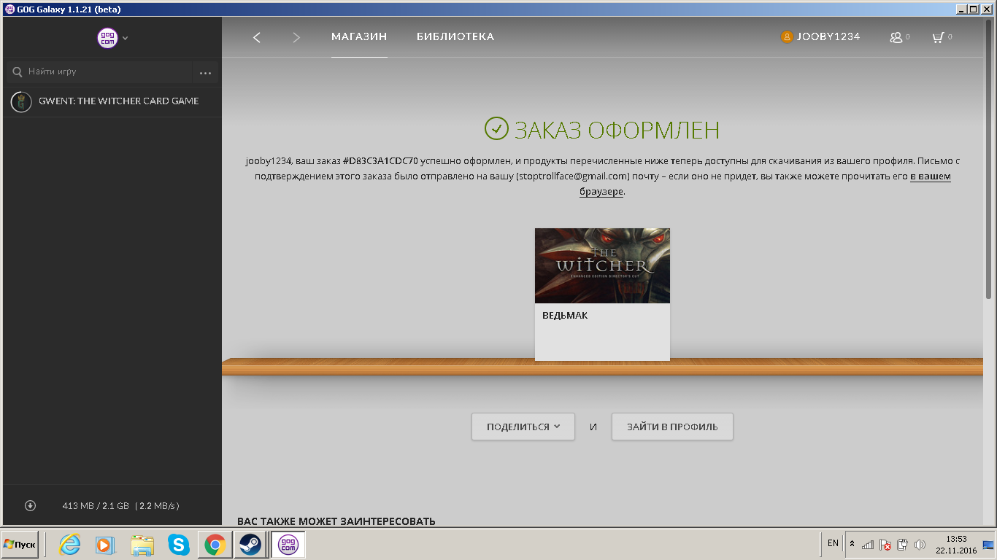Close the GOG Galaxy window
Viewport: 997px width, 560px height.
tap(986, 9)
